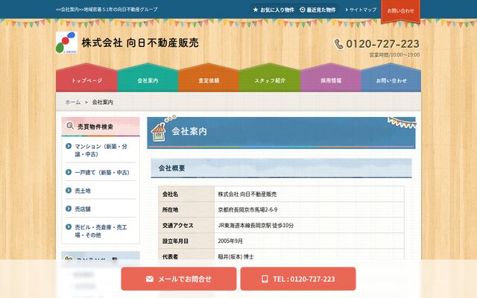Open the 会社案内 navigation tab

pos(148,77)
